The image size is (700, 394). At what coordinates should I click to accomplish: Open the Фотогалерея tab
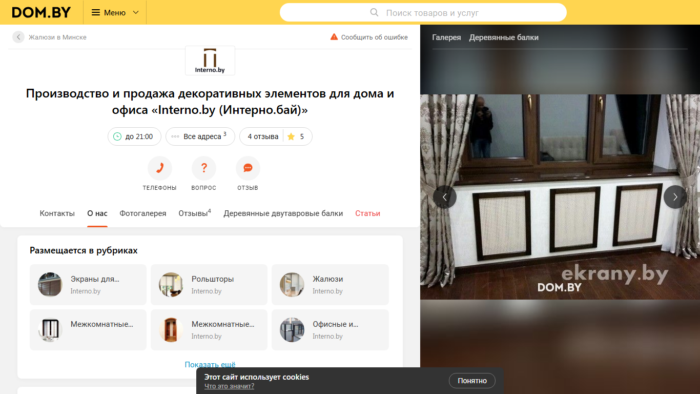coord(143,213)
